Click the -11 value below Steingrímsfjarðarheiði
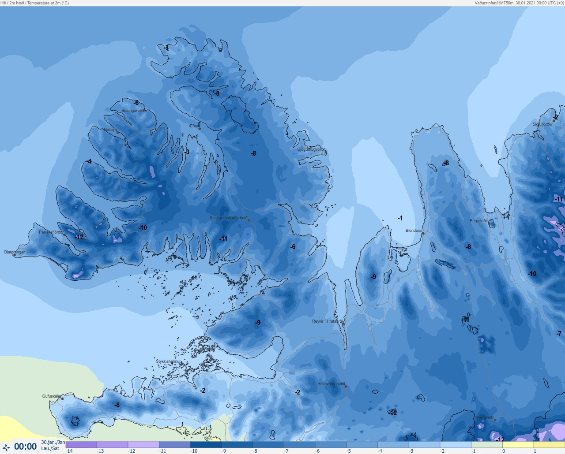565x454 pixels. coord(223,239)
